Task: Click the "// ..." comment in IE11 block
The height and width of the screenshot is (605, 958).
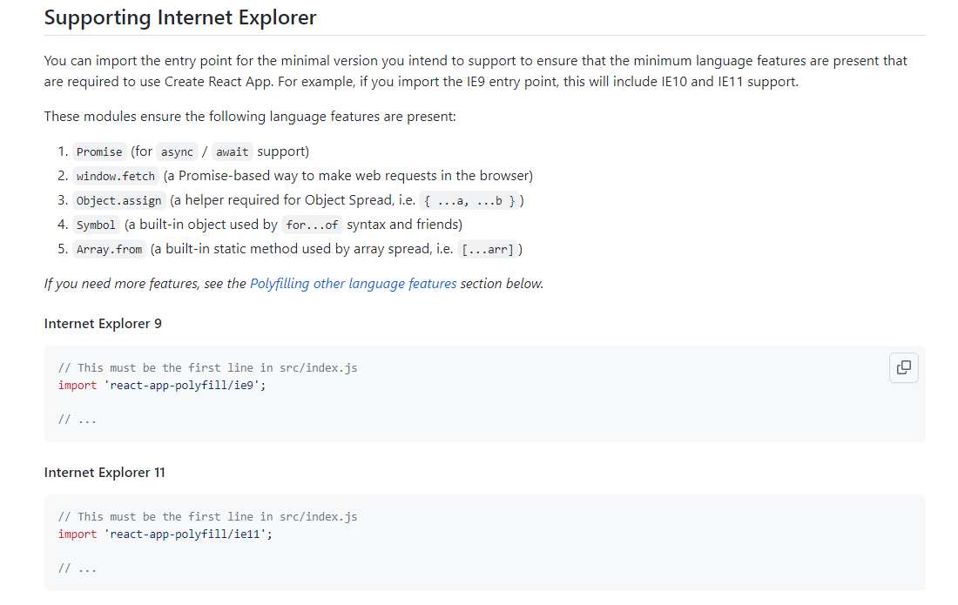Action: tap(78, 568)
